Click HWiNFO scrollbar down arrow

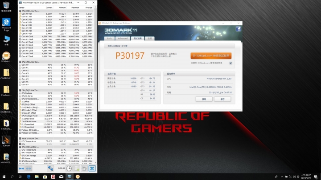(x=95, y=163)
